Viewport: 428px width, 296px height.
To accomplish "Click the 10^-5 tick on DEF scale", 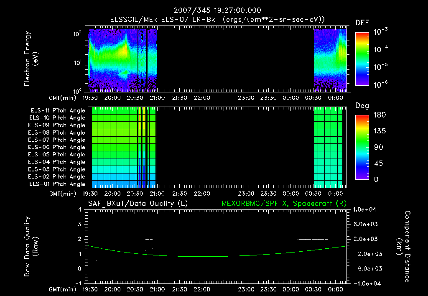I will click(380, 67).
